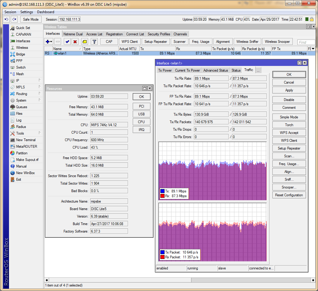318x291 pixels.
Task: Click the Reset Configuration button
Action: (289, 195)
